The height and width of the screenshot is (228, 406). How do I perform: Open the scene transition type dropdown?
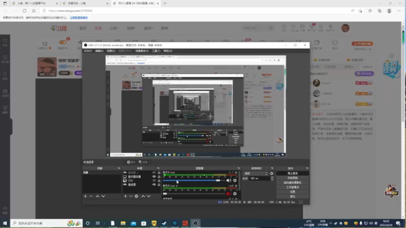(256, 173)
